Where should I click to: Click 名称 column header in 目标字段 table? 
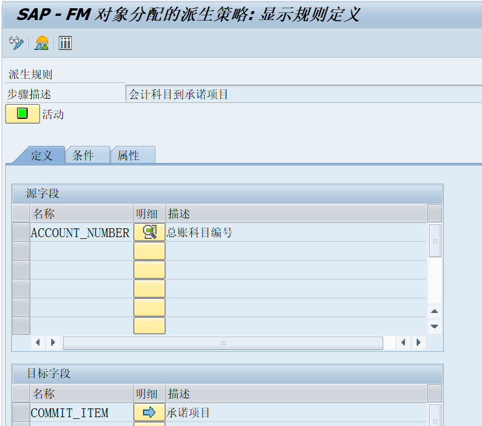[x=82, y=394]
